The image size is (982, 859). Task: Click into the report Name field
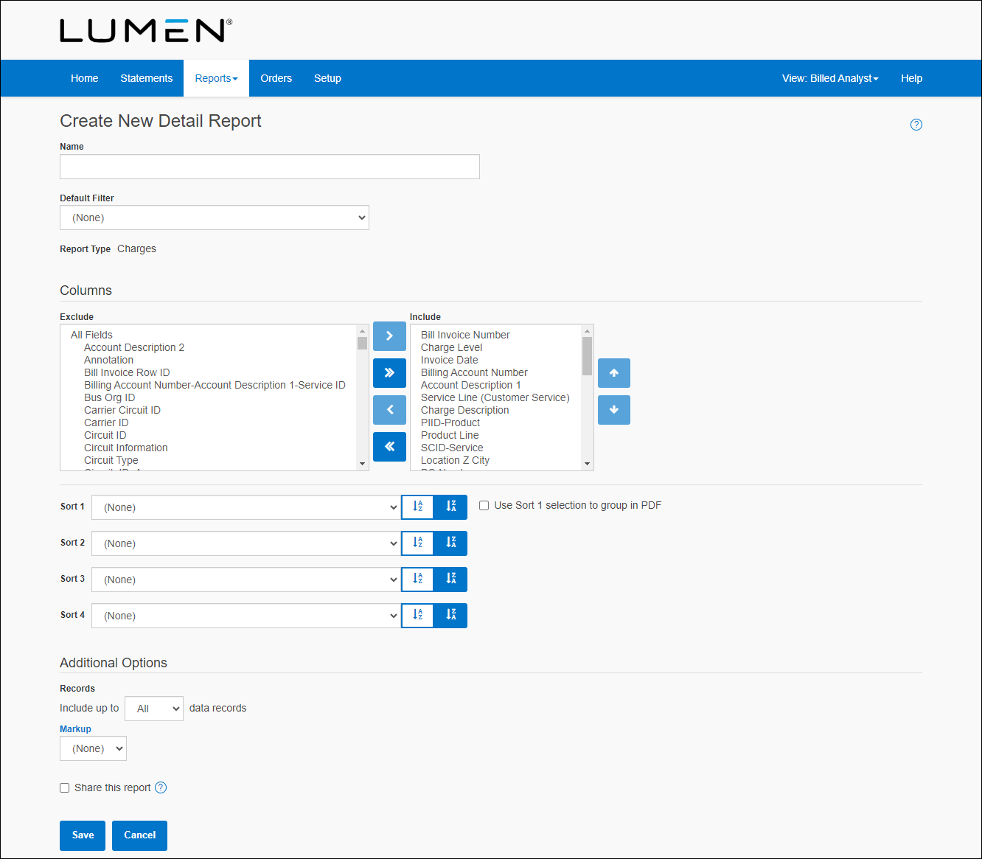pos(270,167)
